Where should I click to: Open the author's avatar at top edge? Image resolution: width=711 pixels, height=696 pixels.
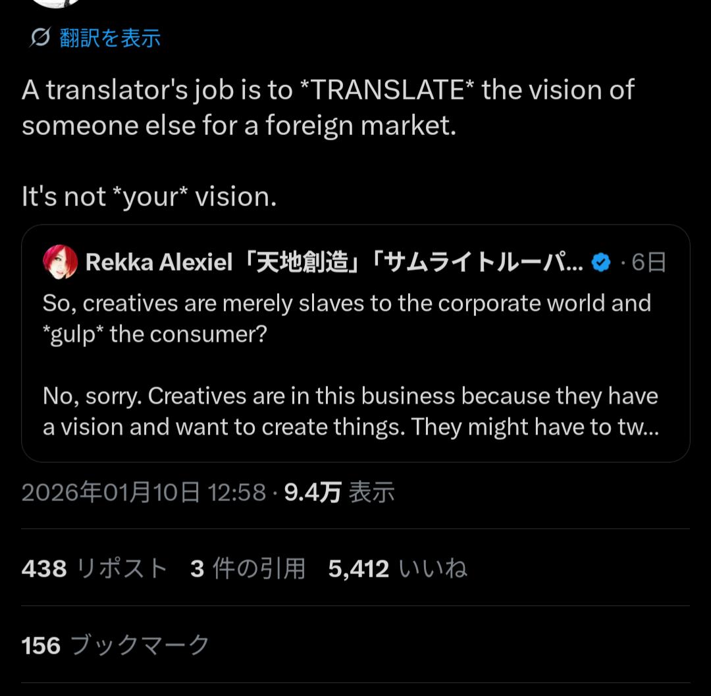(59, 3)
